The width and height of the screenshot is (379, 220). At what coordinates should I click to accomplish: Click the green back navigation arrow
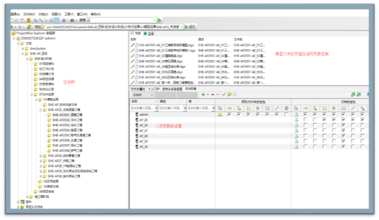(12, 26)
